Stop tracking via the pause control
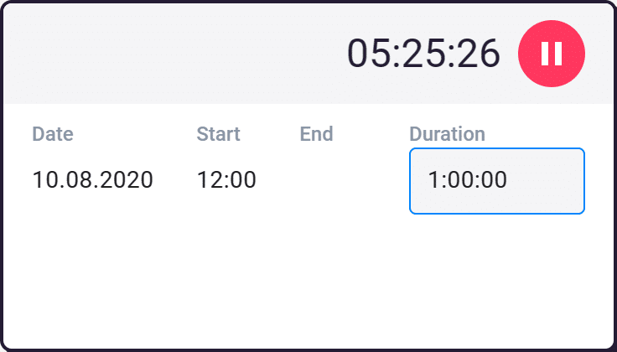617x352 pixels. [552, 54]
